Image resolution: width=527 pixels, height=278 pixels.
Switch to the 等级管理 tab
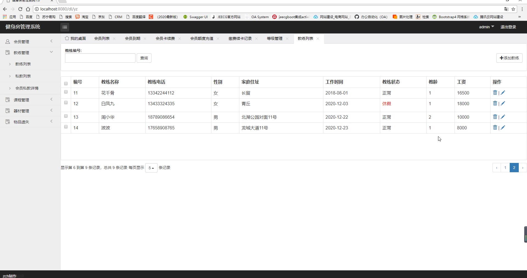pos(275,38)
